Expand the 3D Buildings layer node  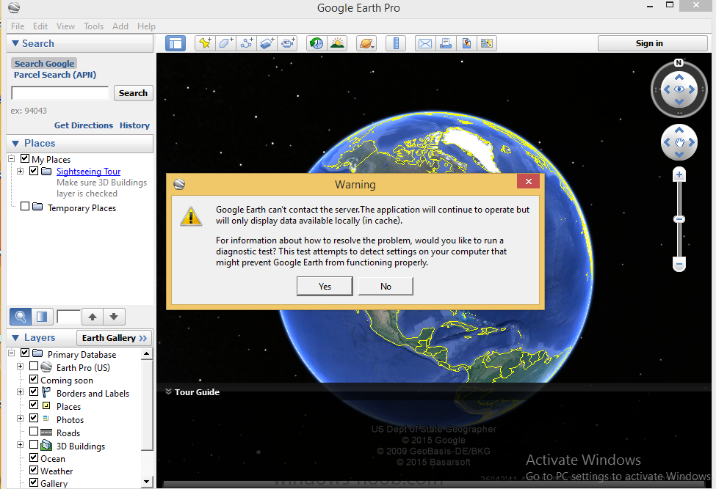(20, 444)
